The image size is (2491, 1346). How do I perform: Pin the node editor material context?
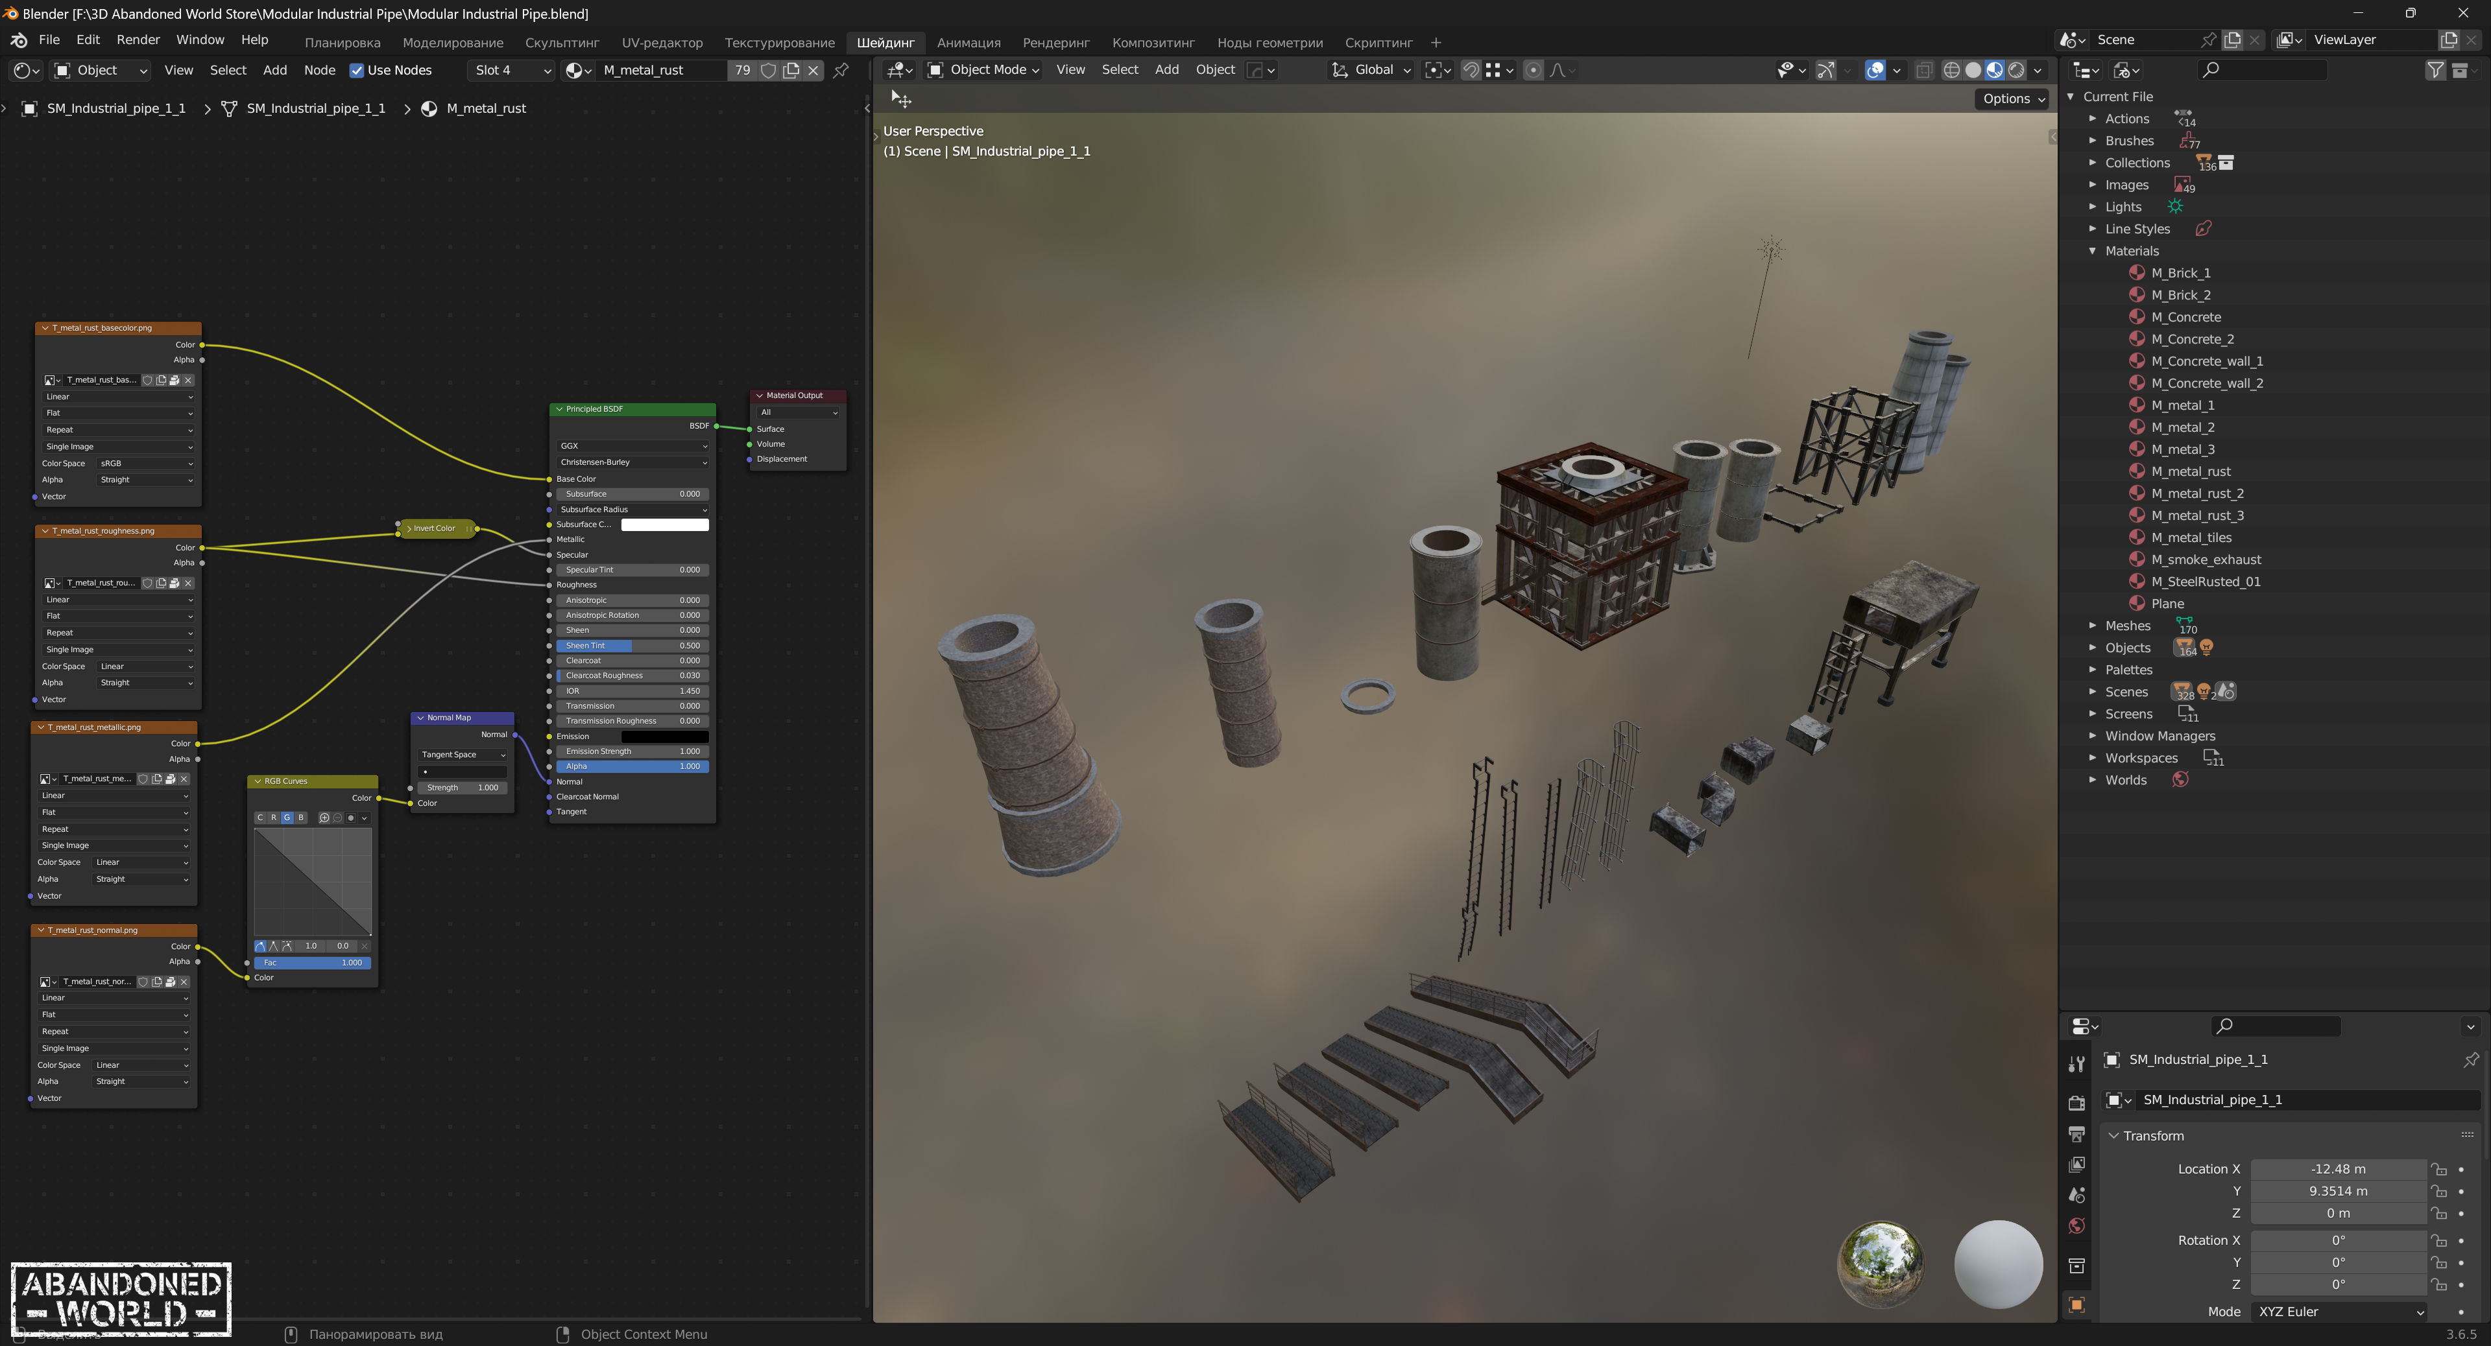click(841, 71)
